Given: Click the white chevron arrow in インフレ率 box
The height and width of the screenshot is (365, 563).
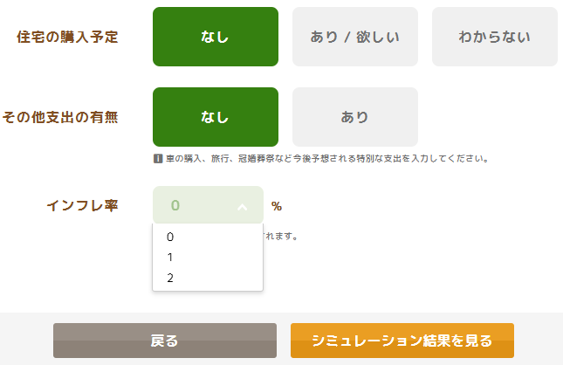Looking at the screenshot, I should point(243,207).
